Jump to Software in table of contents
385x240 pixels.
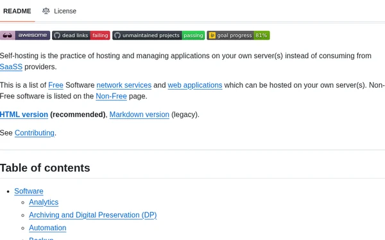(x=29, y=191)
